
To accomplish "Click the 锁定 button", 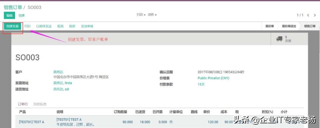I will coord(72,26).
